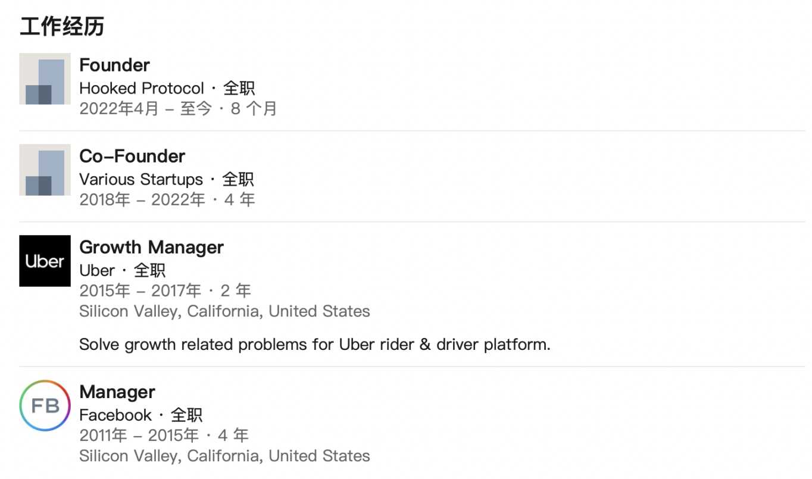Screen dimensions: 812x479
Task: Click the 2015年 – 2017年 date range
Action: point(140,290)
